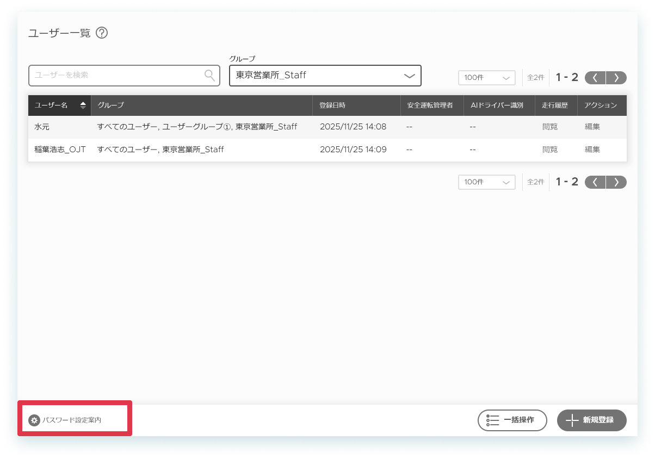The width and height of the screenshot is (655, 459).
Task: View 走行履歴 閲覧 for 稲葉浩志_OJT
Action: click(550, 150)
